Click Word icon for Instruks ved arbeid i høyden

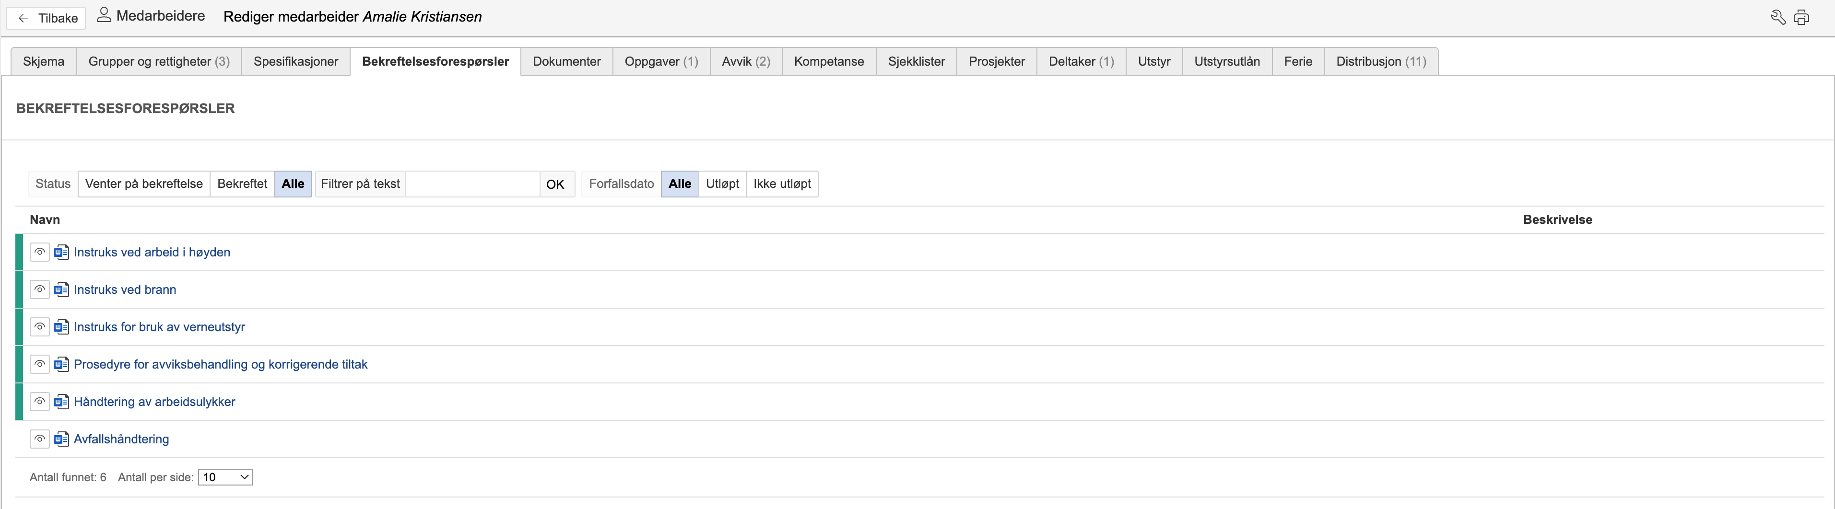pos(61,252)
